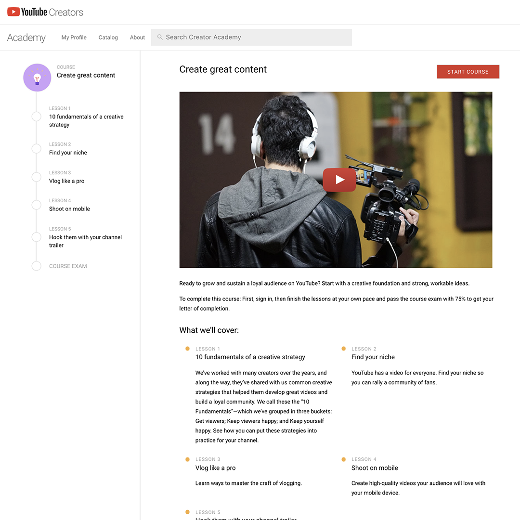520x520 pixels.
Task: Open sidebar lesson Shoot on mobile
Action: pyautogui.click(x=69, y=209)
